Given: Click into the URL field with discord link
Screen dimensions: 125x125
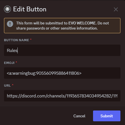Looking at the screenshot, I should tap(62, 96).
